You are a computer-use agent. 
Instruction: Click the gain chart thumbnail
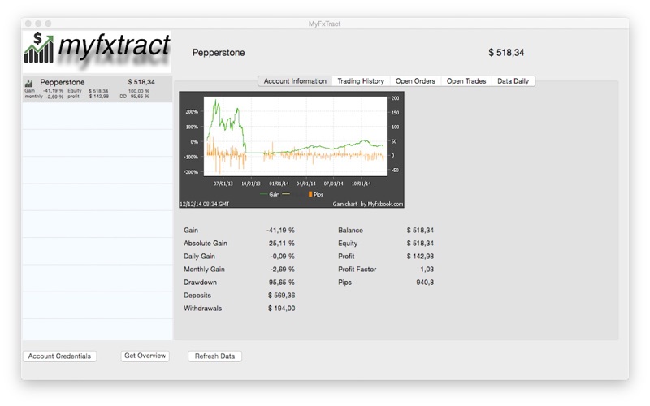(292, 149)
